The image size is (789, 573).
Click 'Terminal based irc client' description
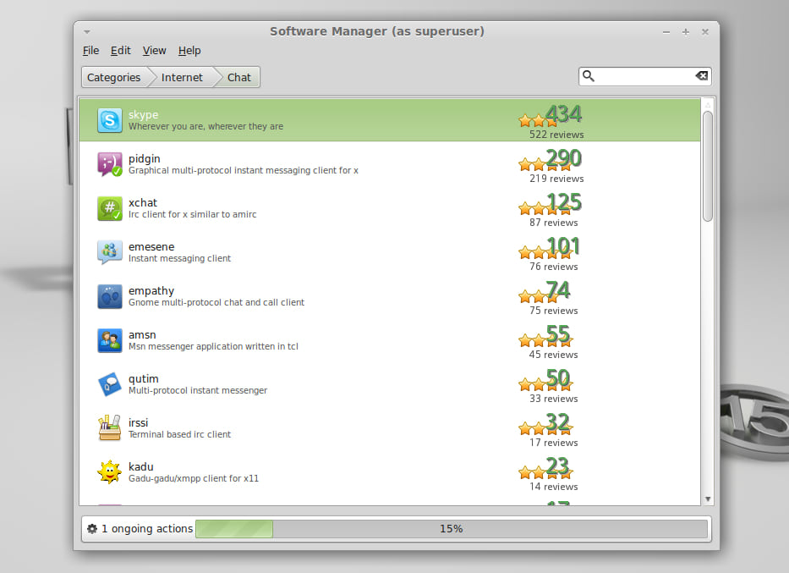pos(179,434)
